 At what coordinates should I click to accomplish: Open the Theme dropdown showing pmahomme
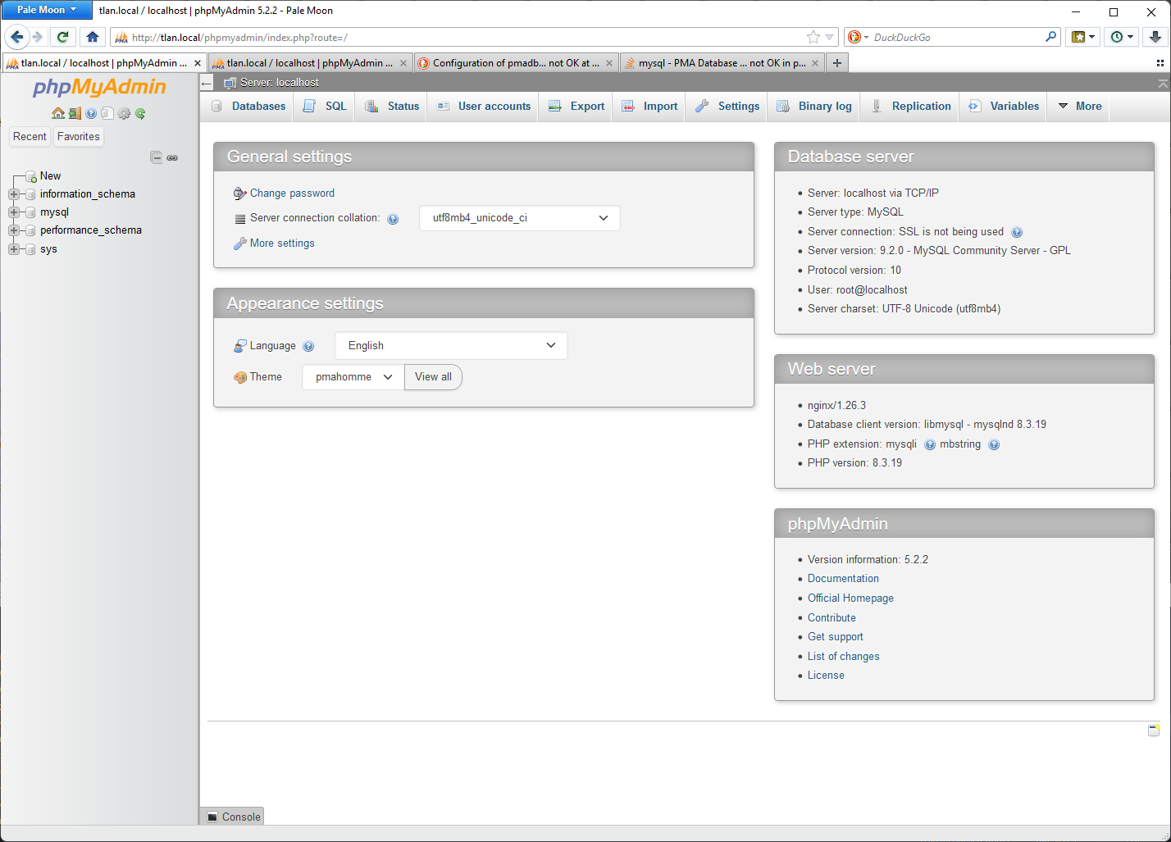[353, 377]
